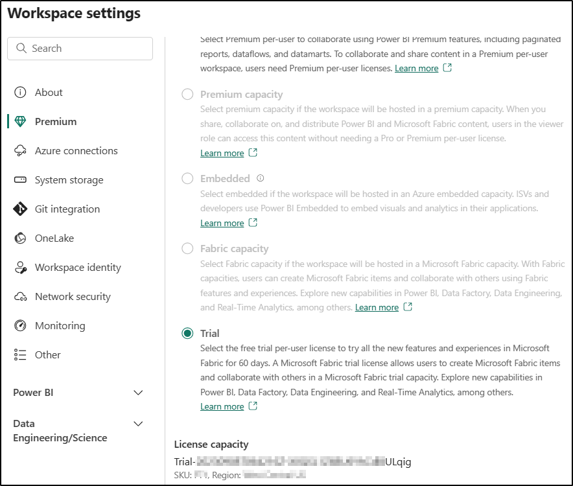
Task: Click the Trial option label
Action: [x=210, y=333]
